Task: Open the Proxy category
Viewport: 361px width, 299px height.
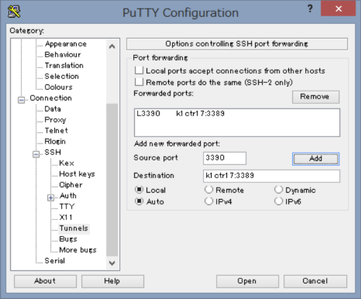Action: coord(55,120)
